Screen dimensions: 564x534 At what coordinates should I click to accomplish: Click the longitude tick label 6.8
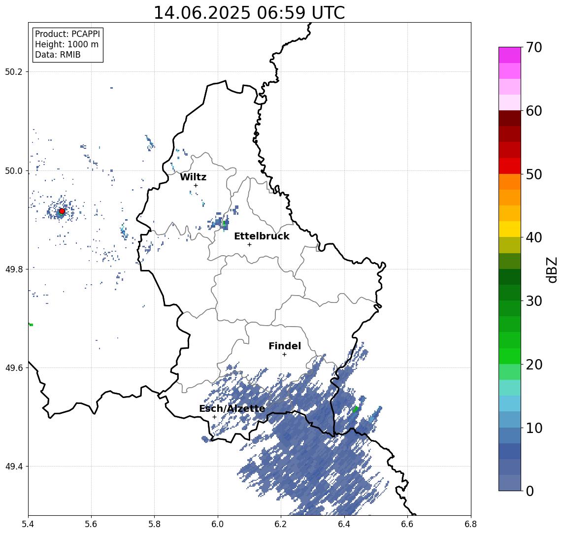[470, 524]
